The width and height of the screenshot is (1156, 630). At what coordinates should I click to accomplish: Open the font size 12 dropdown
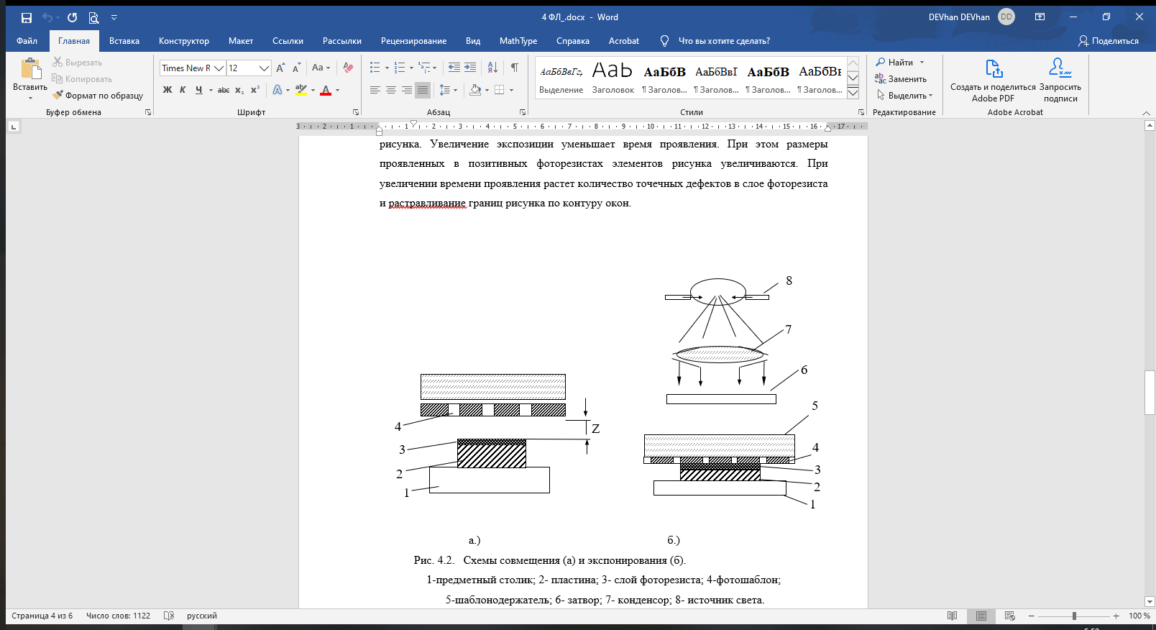pos(264,68)
